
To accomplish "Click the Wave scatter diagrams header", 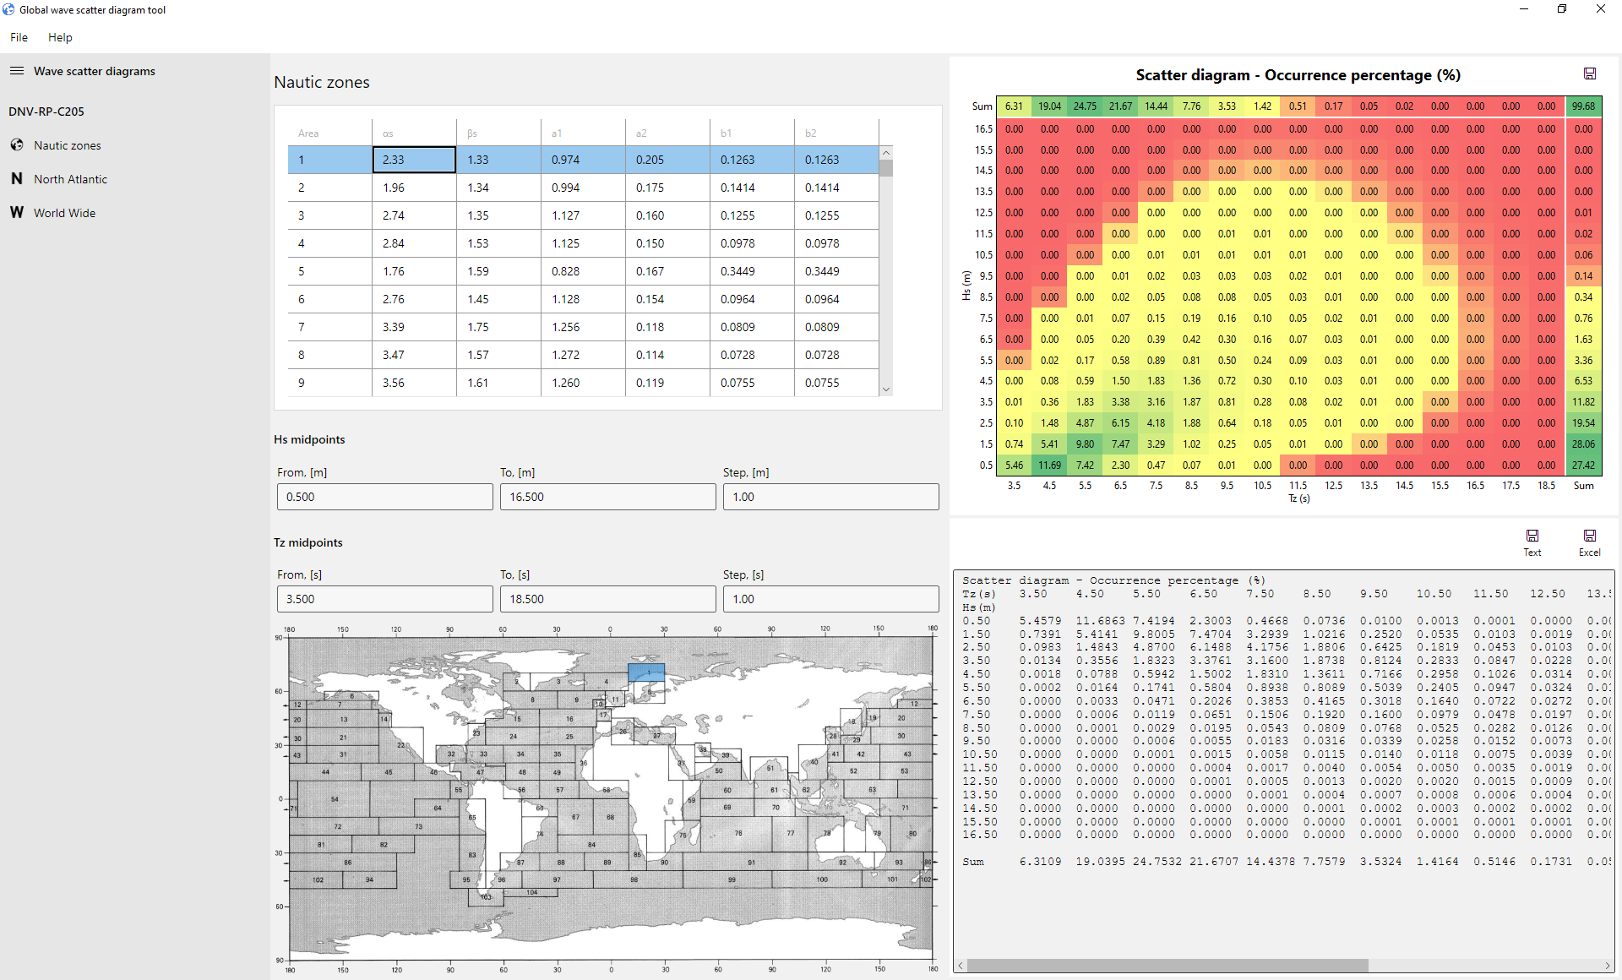I will tap(95, 71).
